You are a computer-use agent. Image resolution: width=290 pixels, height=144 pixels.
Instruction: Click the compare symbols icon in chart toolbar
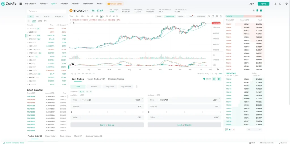coord(114,16)
